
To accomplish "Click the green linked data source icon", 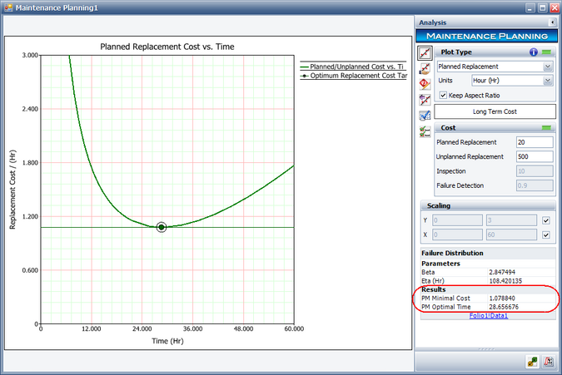I will tap(533, 362).
